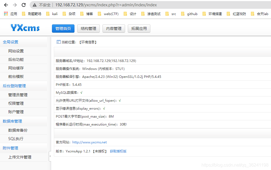Click the YxcmsApp 1.2.1 version text
The height and width of the screenshot is (170, 271).
click(78, 151)
